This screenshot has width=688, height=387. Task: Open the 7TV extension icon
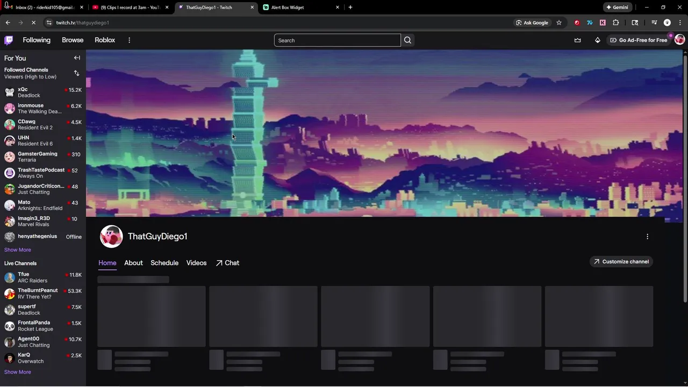tap(590, 23)
